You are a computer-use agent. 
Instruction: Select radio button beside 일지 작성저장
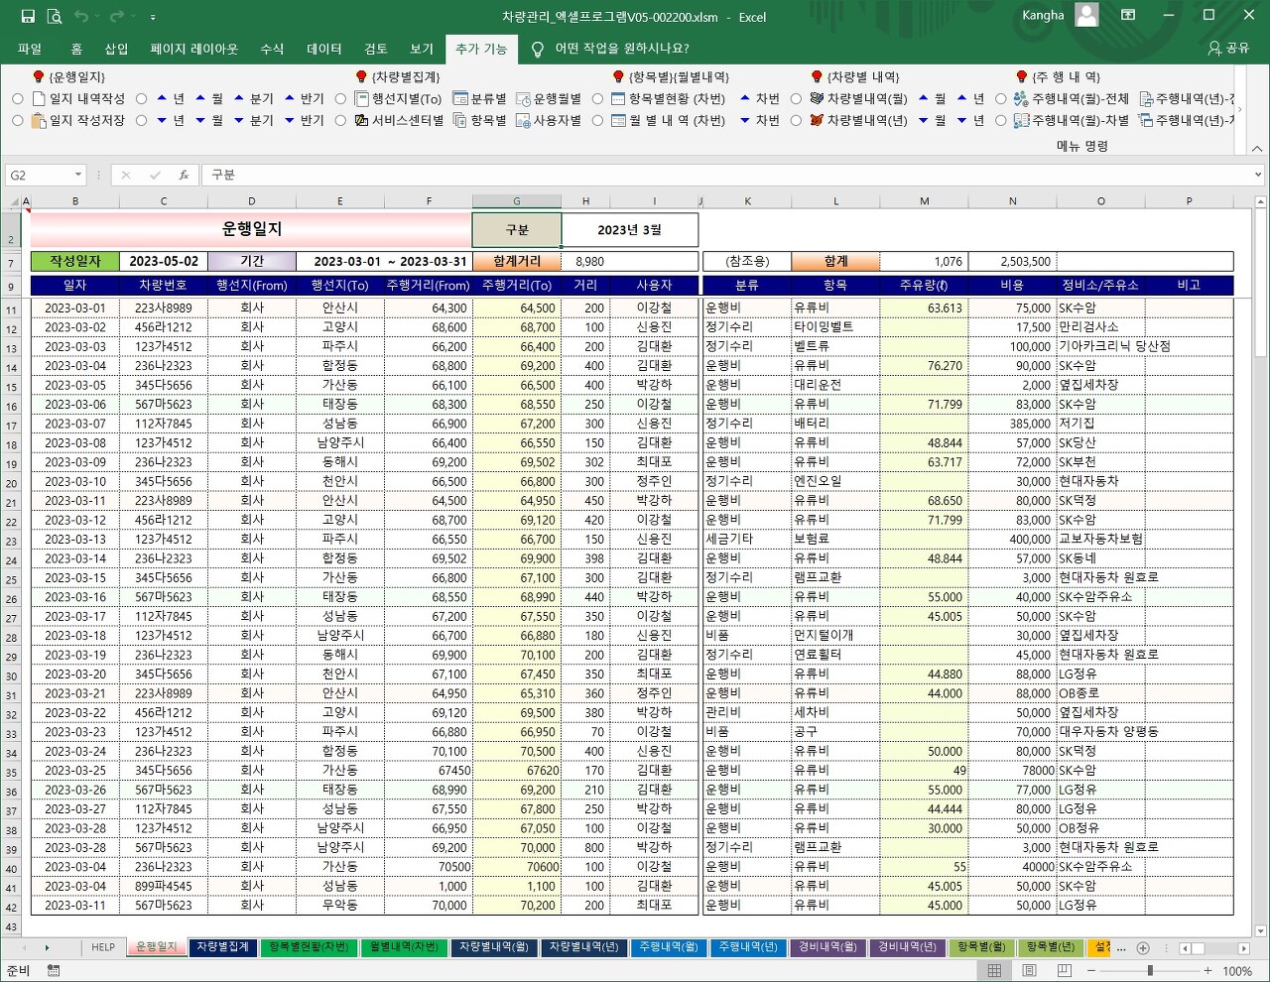(x=18, y=120)
